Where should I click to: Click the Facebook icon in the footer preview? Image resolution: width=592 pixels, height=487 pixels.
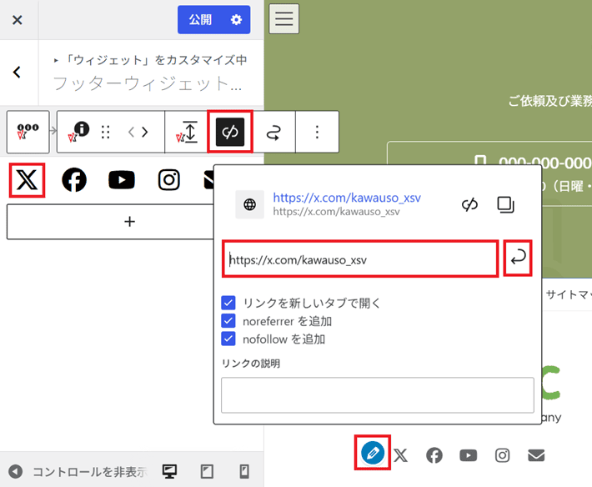(x=434, y=455)
